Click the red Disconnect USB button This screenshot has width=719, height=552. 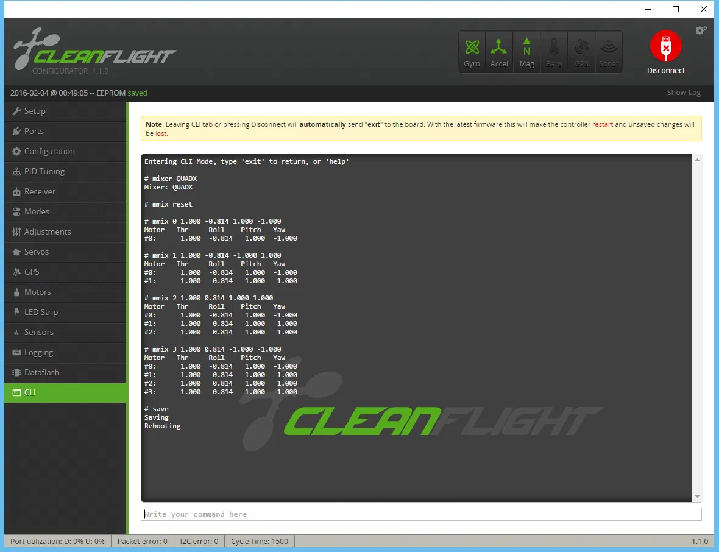(666, 46)
